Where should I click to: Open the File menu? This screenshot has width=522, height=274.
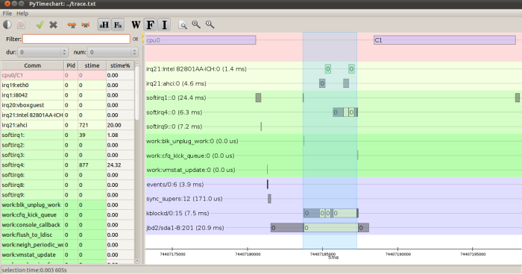(7, 13)
